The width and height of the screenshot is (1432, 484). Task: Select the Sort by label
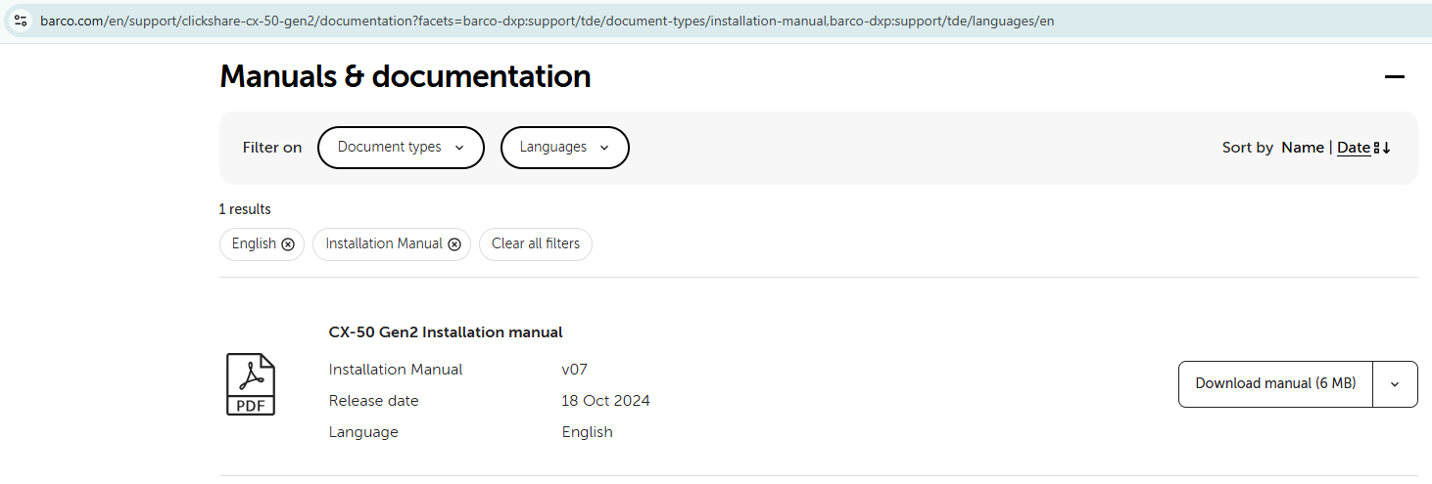pos(1248,148)
